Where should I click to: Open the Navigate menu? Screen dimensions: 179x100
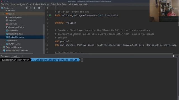click(21, 4)
